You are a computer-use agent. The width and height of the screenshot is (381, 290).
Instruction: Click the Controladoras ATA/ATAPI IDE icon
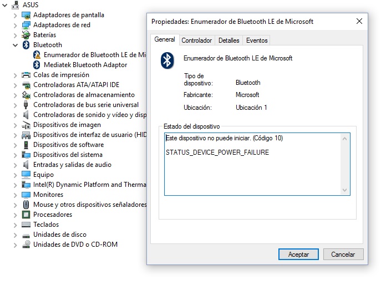point(26,85)
